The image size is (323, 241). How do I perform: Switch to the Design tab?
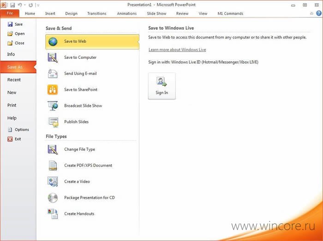point(71,13)
